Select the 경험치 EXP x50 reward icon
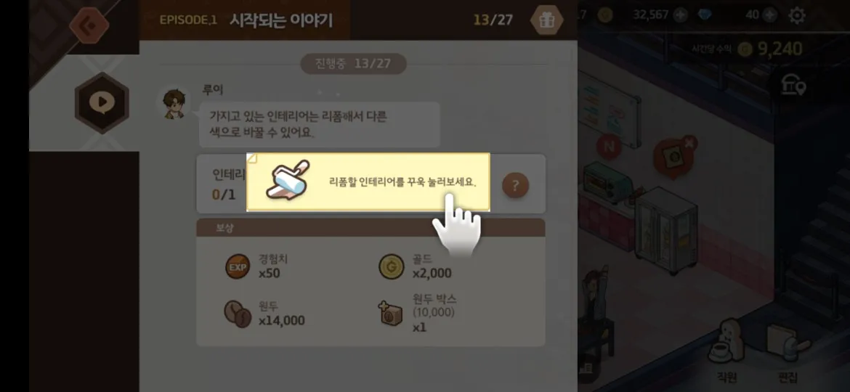This screenshot has height=392, width=850. (x=238, y=266)
